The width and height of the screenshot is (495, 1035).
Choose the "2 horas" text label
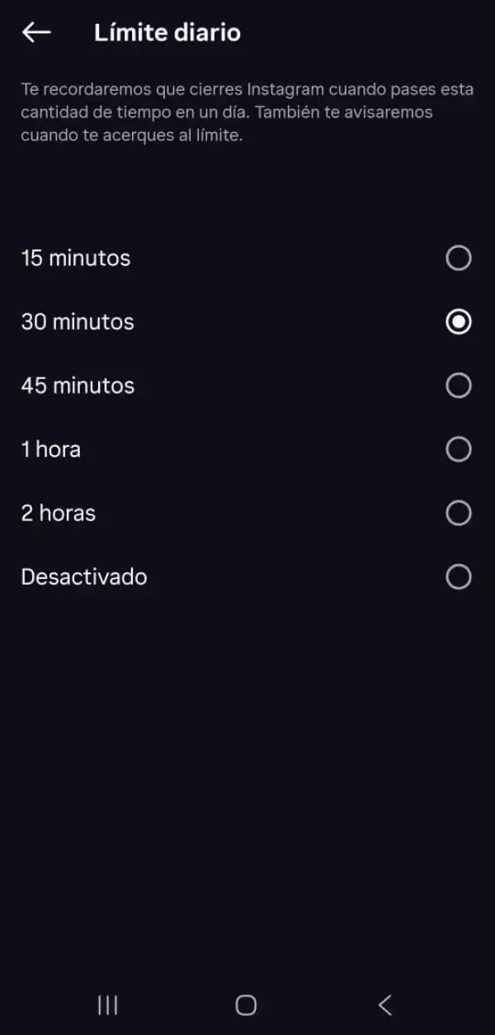click(x=59, y=513)
